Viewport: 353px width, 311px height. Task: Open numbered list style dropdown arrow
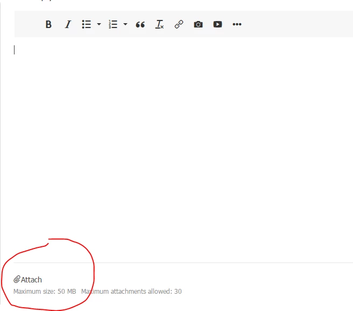coord(125,24)
